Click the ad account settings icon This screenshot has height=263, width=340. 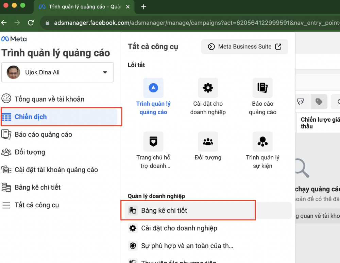pyautogui.click(x=6, y=170)
